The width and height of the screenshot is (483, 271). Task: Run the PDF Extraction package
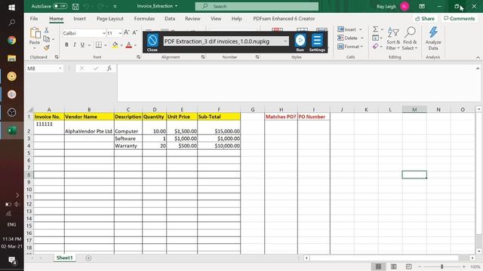300,42
